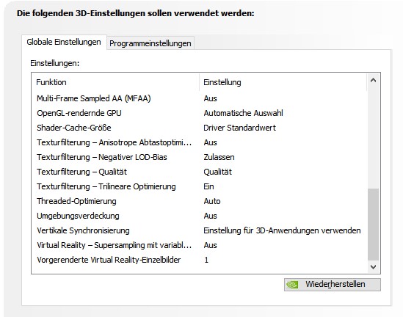Click the vertical scrollbar thumb
This screenshot has height=317, width=403.
(373, 225)
